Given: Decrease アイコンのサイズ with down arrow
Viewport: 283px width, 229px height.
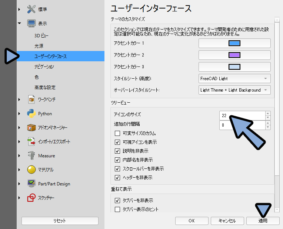Looking at the screenshot, I should (x=268, y=118).
